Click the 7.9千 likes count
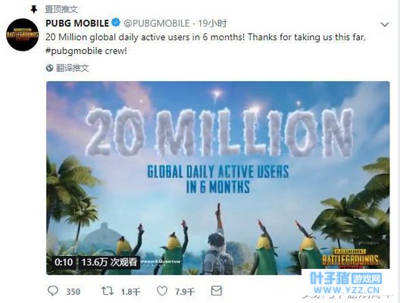Viewport: 400px width, 303px height. 185,292
